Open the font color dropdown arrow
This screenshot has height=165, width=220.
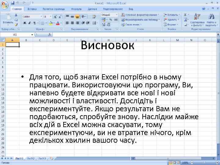coord(61,23)
